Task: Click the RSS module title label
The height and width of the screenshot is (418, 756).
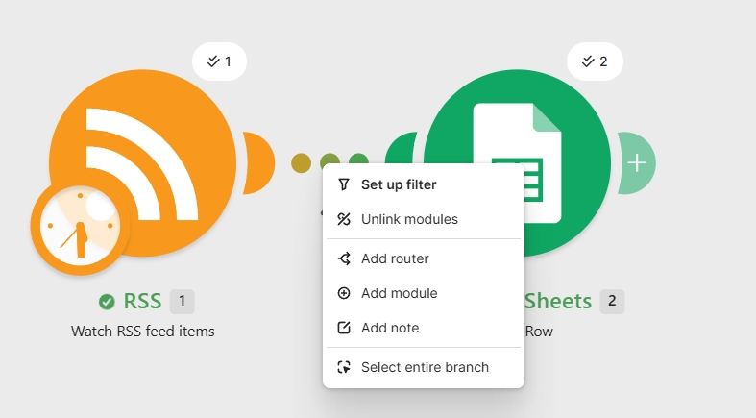Action: (142, 302)
